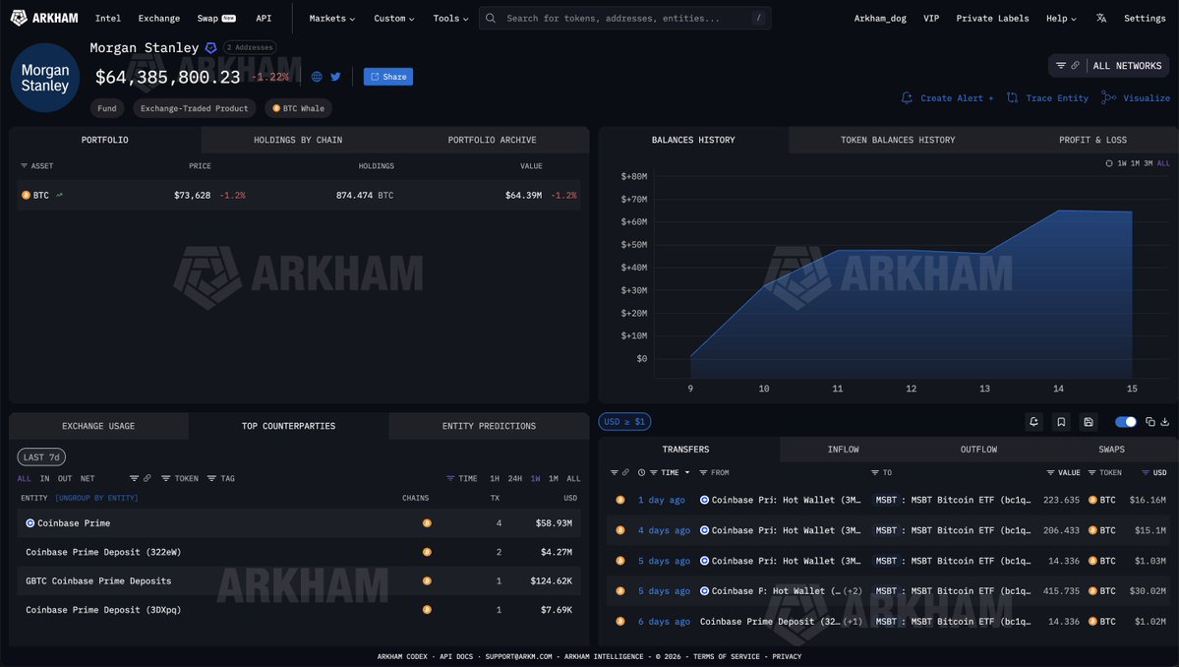1179x667 pixels.
Task: Click the alert bell icon above transfers
Action: point(1033,422)
